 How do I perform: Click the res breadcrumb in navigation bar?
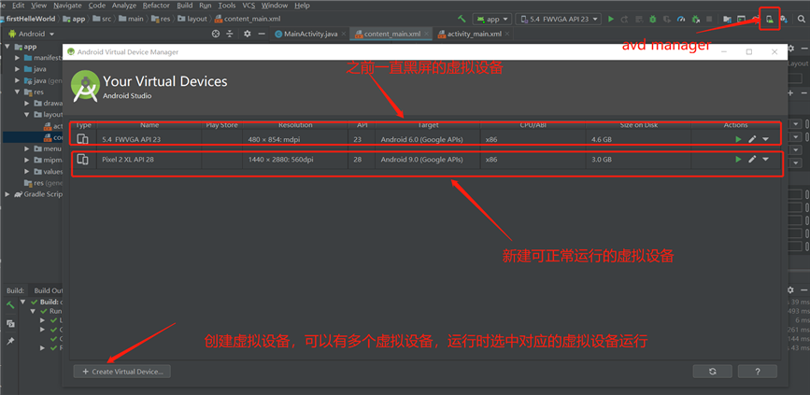click(162, 19)
